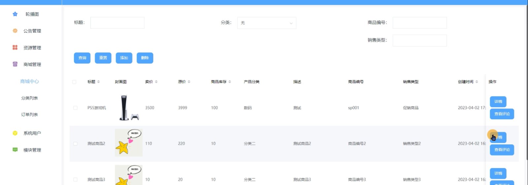The width and height of the screenshot is (528, 185).
Task: Focus the 标题 search input
Action: coord(117,23)
